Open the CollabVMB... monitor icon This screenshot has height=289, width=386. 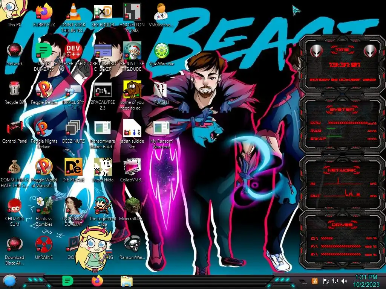[x=132, y=170]
